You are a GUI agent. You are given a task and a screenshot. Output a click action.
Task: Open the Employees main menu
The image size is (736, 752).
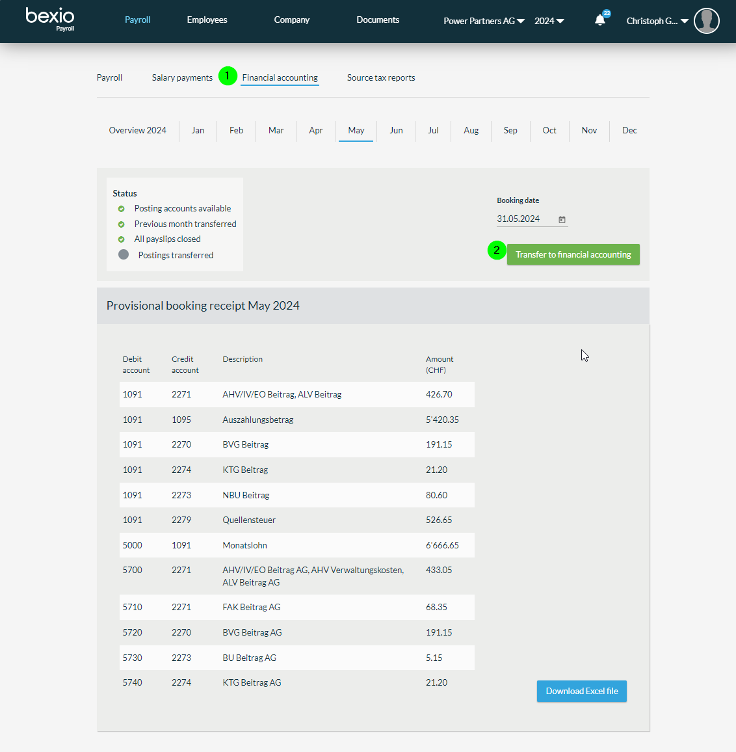[207, 20]
